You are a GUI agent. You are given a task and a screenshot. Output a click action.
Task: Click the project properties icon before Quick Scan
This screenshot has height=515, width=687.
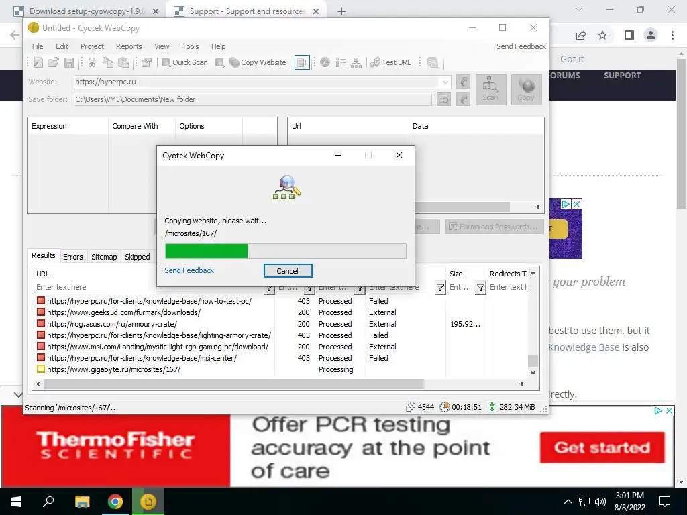click(147, 62)
